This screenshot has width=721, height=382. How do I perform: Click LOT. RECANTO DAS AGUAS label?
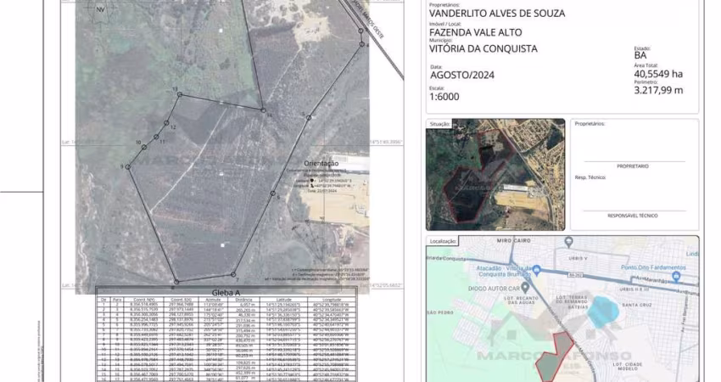(521, 301)
